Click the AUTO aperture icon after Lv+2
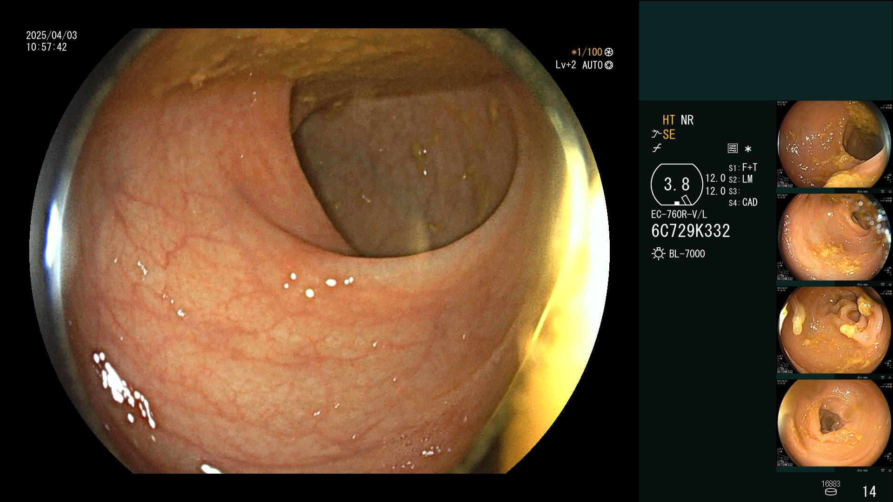 pyautogui.click(x=609, y=65)
